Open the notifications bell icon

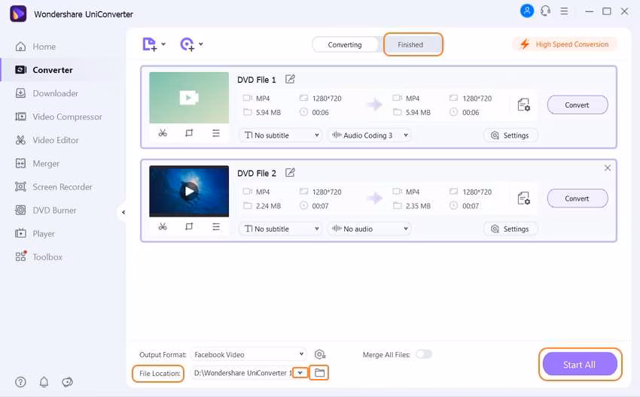click(44, 382)
